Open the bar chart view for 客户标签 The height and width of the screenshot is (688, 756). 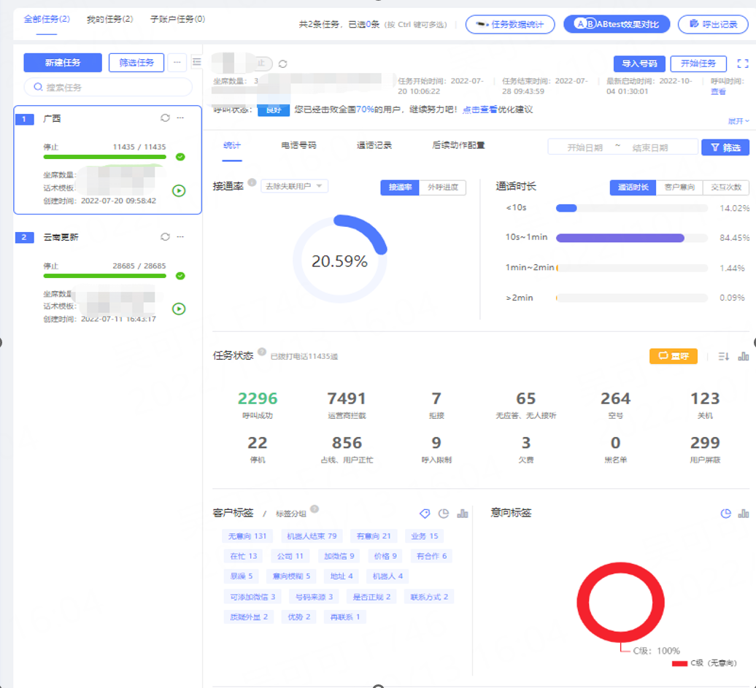coord(462,514)
